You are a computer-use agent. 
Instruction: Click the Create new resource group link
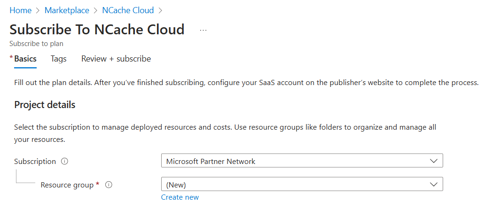pos(180,197)
